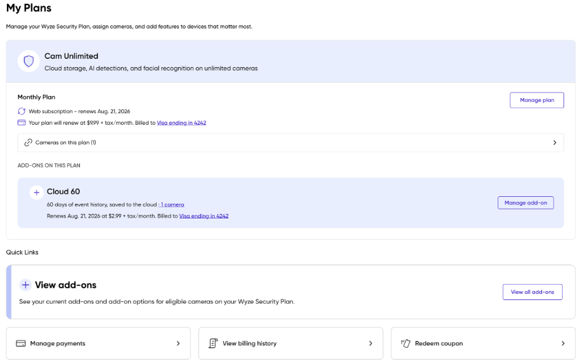The height and width of the screenshot is (364, 580).
Task: Click the shield icon beside Cam Unlimited
Action: click(29, 61)
